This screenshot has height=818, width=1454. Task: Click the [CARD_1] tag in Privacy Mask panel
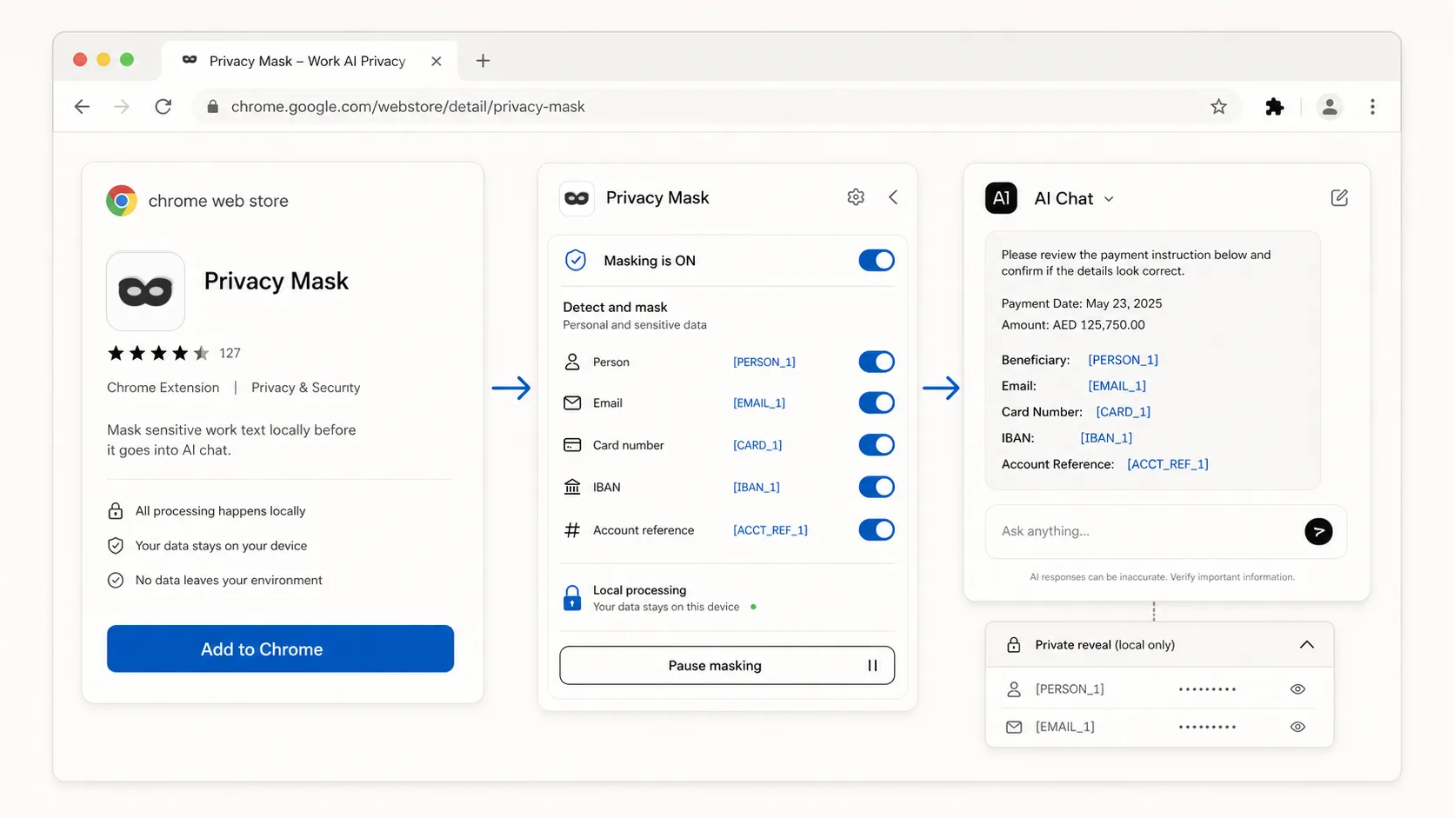(x=757, y=444)
